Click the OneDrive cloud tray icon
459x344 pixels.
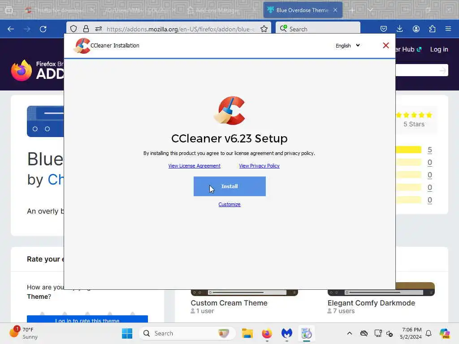click(x=364, y=333)
